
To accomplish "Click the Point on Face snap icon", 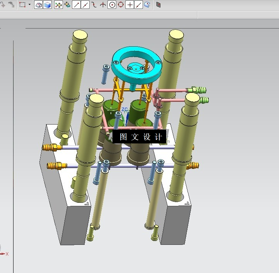I will tap(147, 5).
